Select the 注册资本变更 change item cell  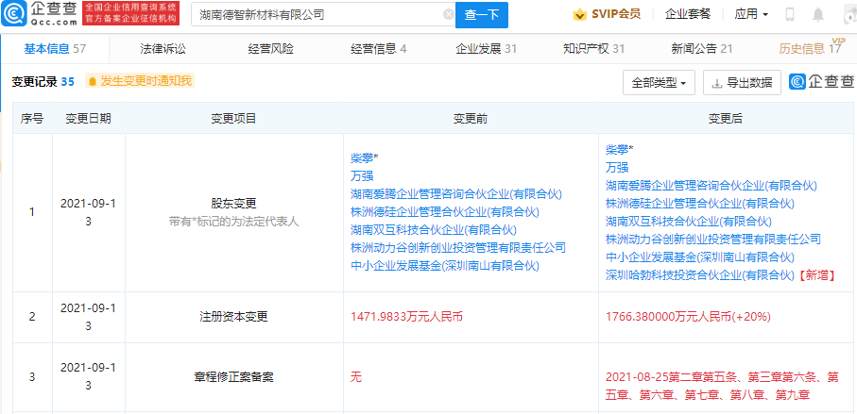[x=234, y=317]
